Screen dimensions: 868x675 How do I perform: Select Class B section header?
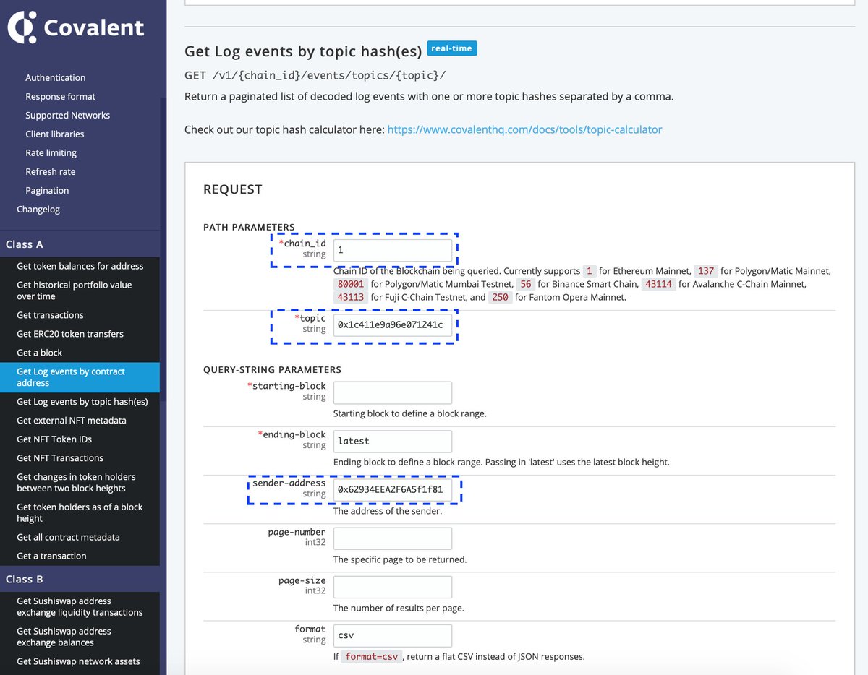80,579
